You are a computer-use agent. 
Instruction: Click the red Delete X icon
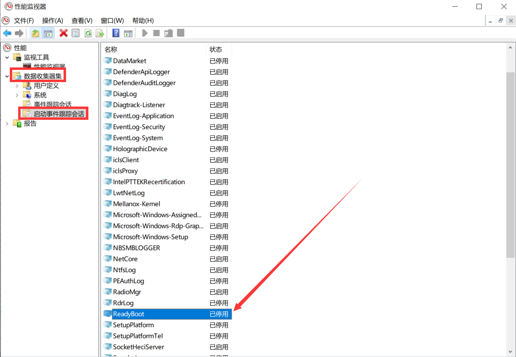pos(64,33)
